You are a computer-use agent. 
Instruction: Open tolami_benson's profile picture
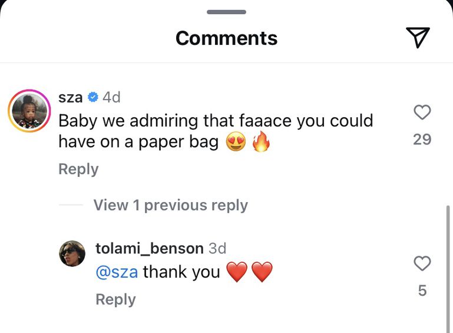point(72,253)
